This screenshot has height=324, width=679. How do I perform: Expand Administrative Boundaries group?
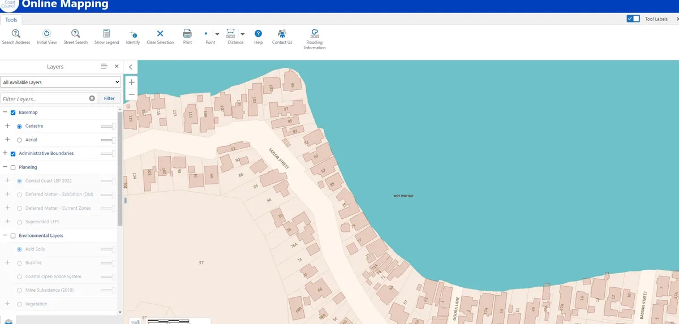pyautogui.click(x=5, y=153)
